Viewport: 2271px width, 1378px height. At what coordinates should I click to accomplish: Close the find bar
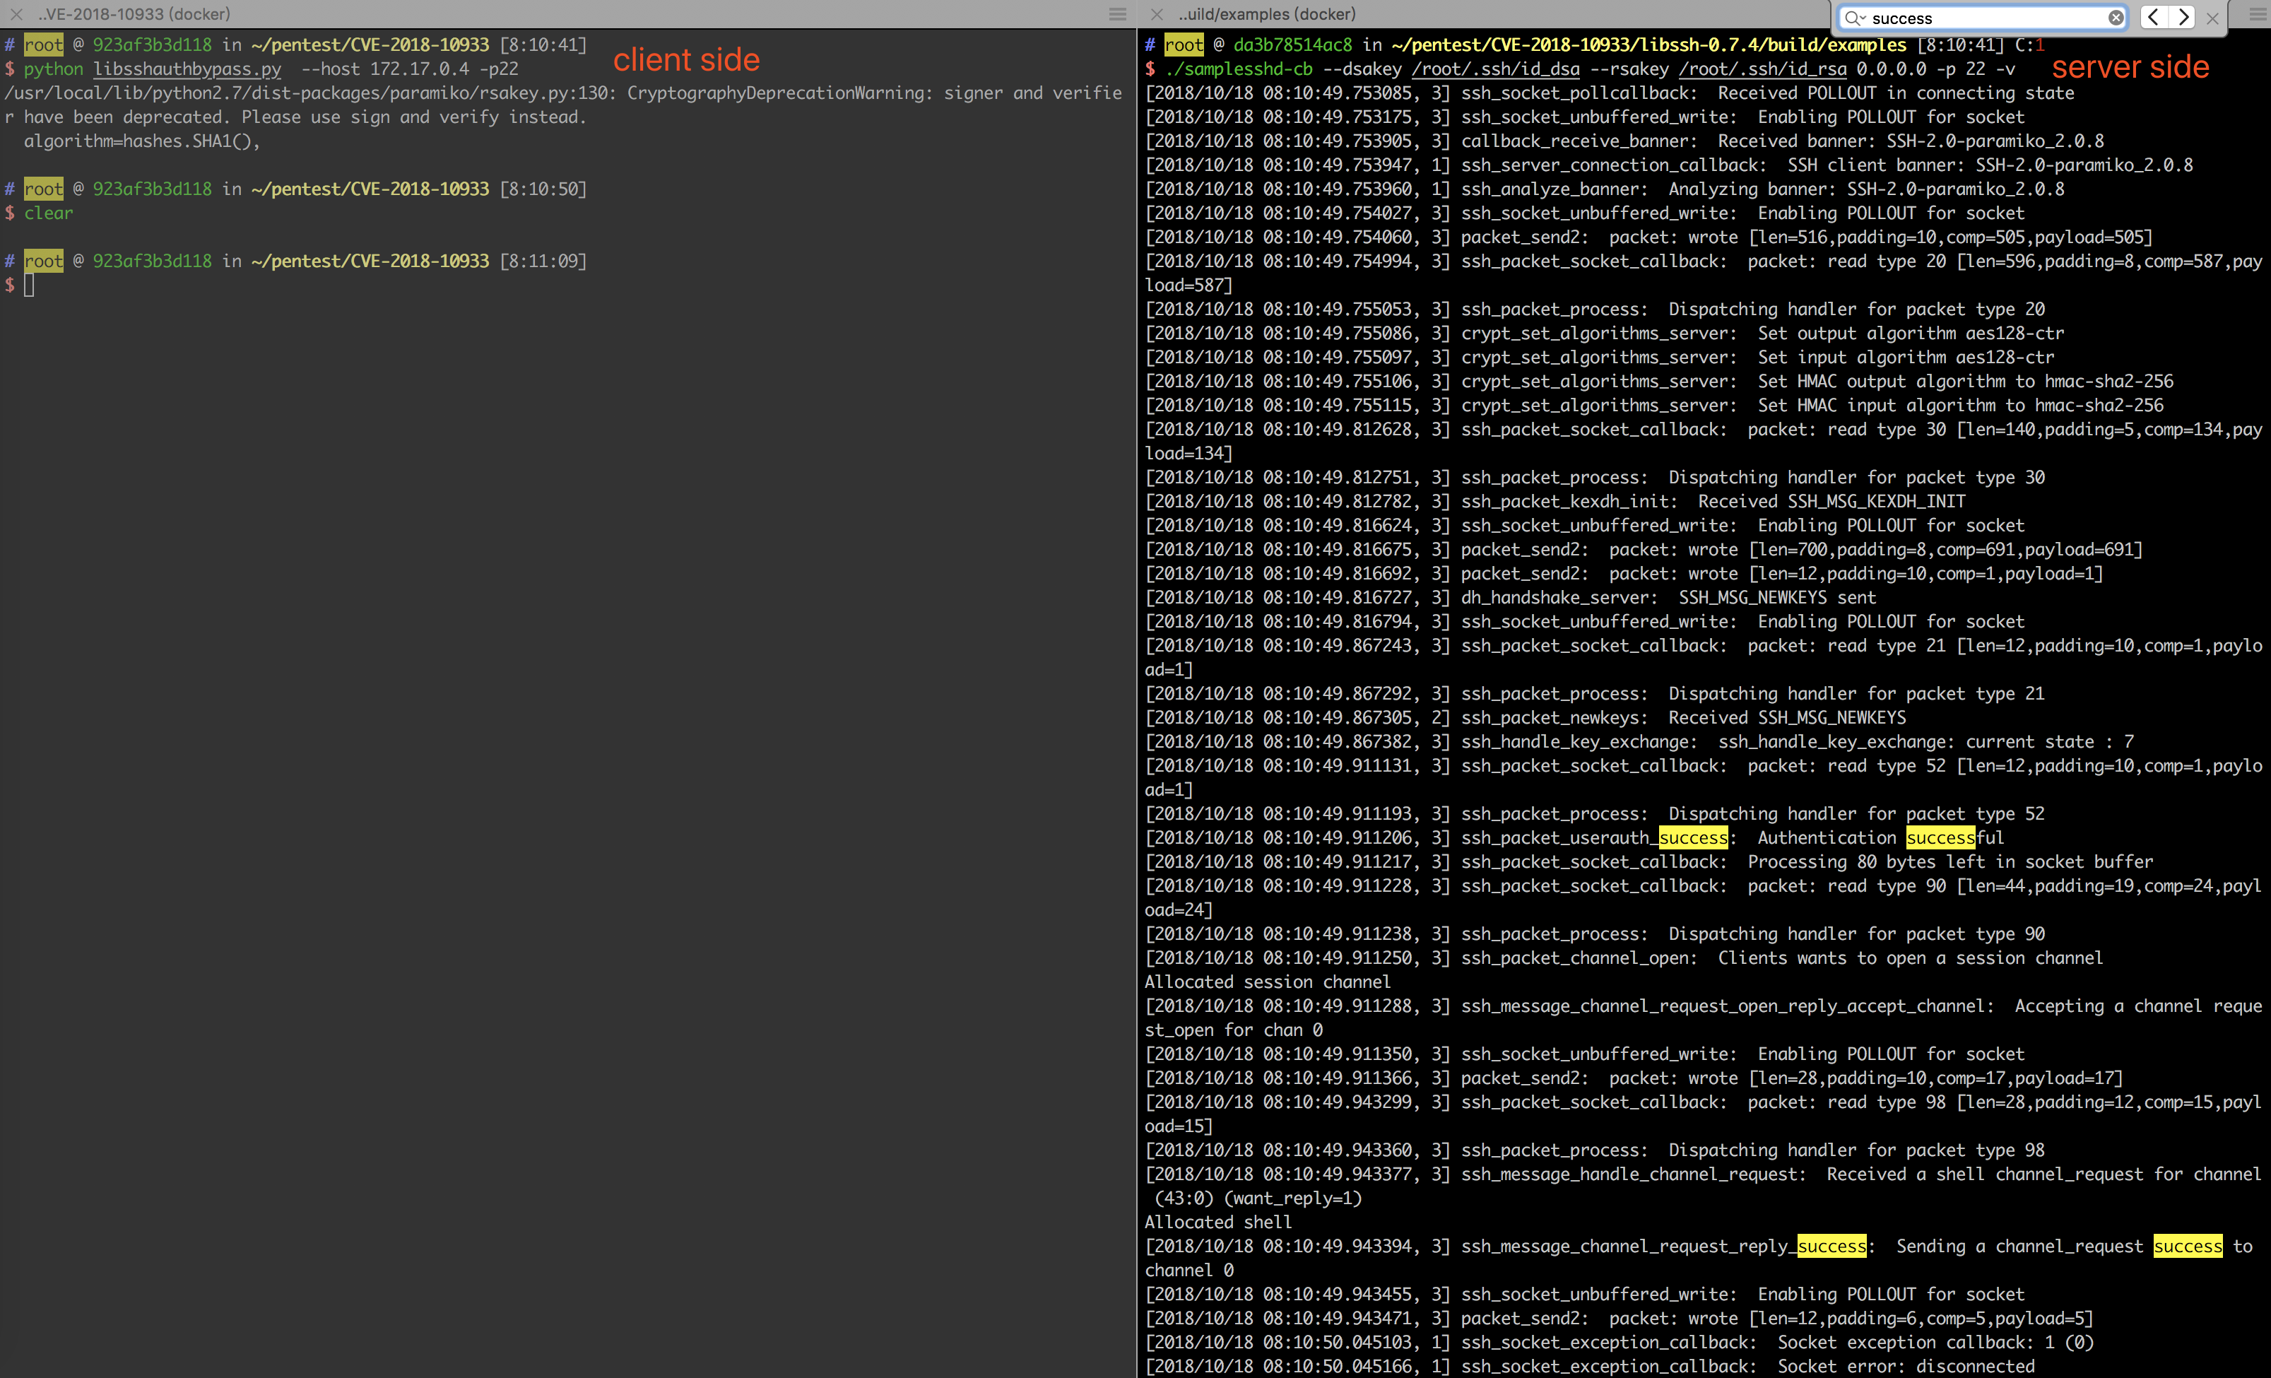point(2212,18)
